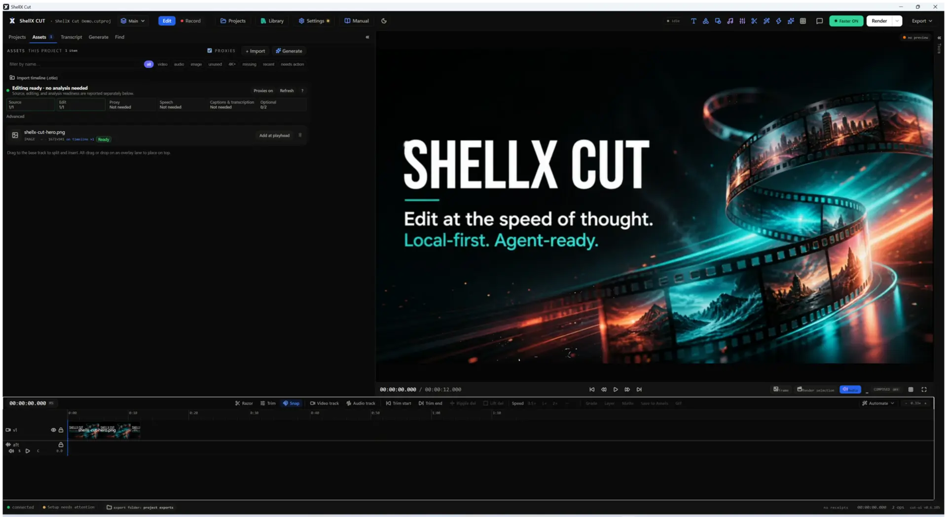Expand the Advanced section in assets
Image resolution: width=947 pixels, height=517 pixels.
coord(15,116)
